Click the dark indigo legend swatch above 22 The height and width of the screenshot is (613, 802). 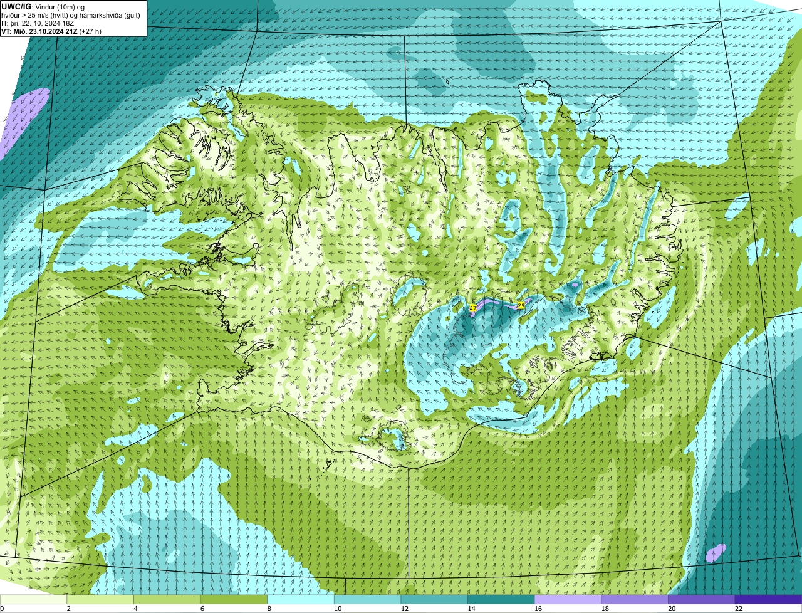pos(768,599)
